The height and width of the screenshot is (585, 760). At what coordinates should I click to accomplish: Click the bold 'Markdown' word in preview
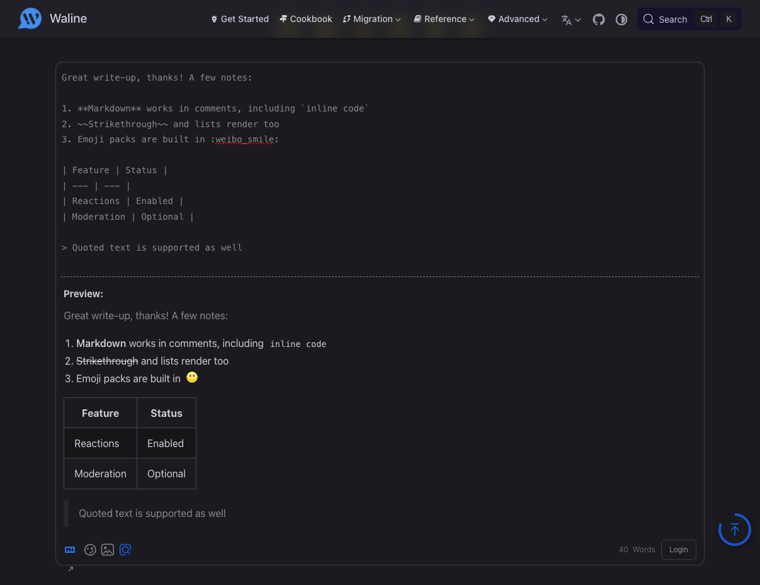pos(101,344)
